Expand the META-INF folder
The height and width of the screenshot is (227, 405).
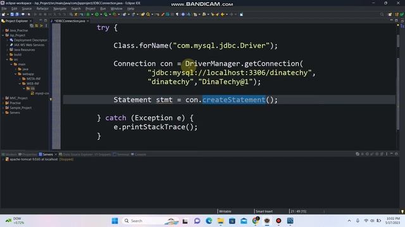(x=20, y=79)
